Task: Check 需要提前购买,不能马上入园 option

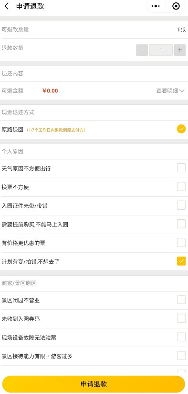Action: (181, 224)
